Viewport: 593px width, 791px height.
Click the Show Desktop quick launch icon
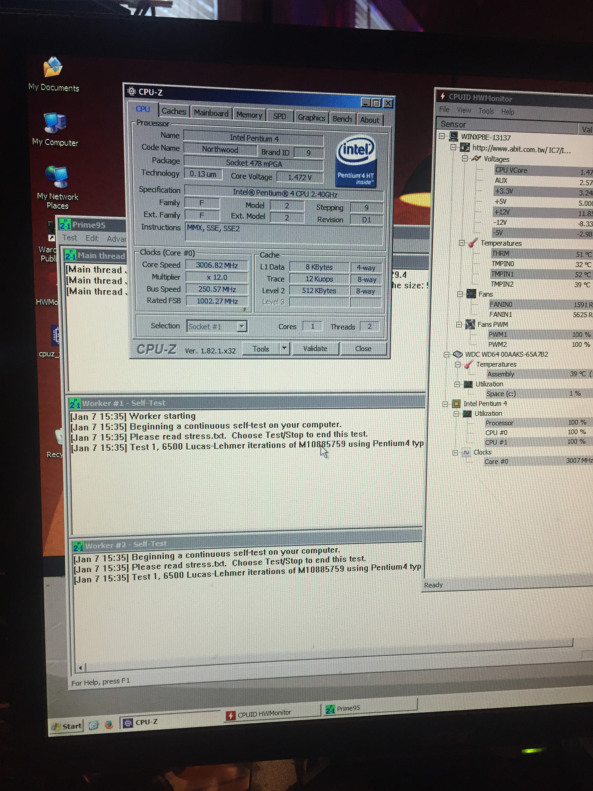(94, 725)
